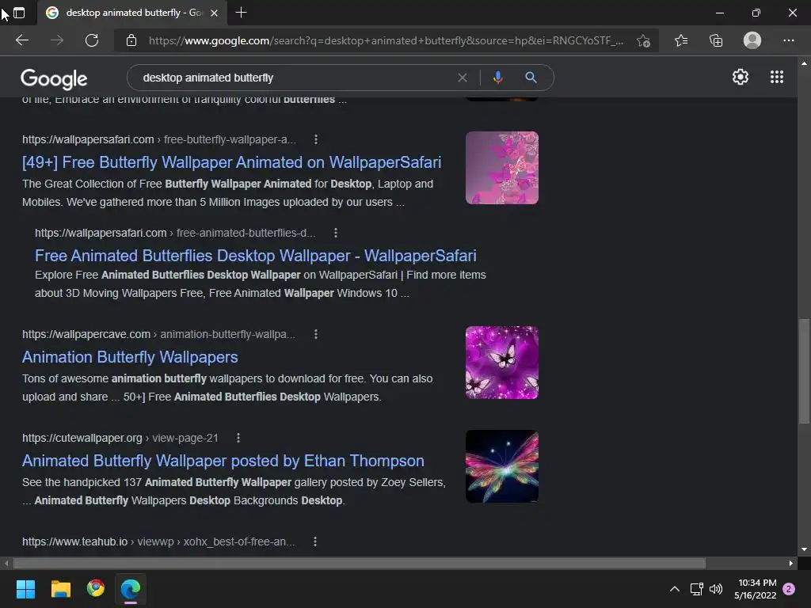Open options for free-animated-butterflies-d result
Viewport: 811px width, 608px height.
(336, 233)
